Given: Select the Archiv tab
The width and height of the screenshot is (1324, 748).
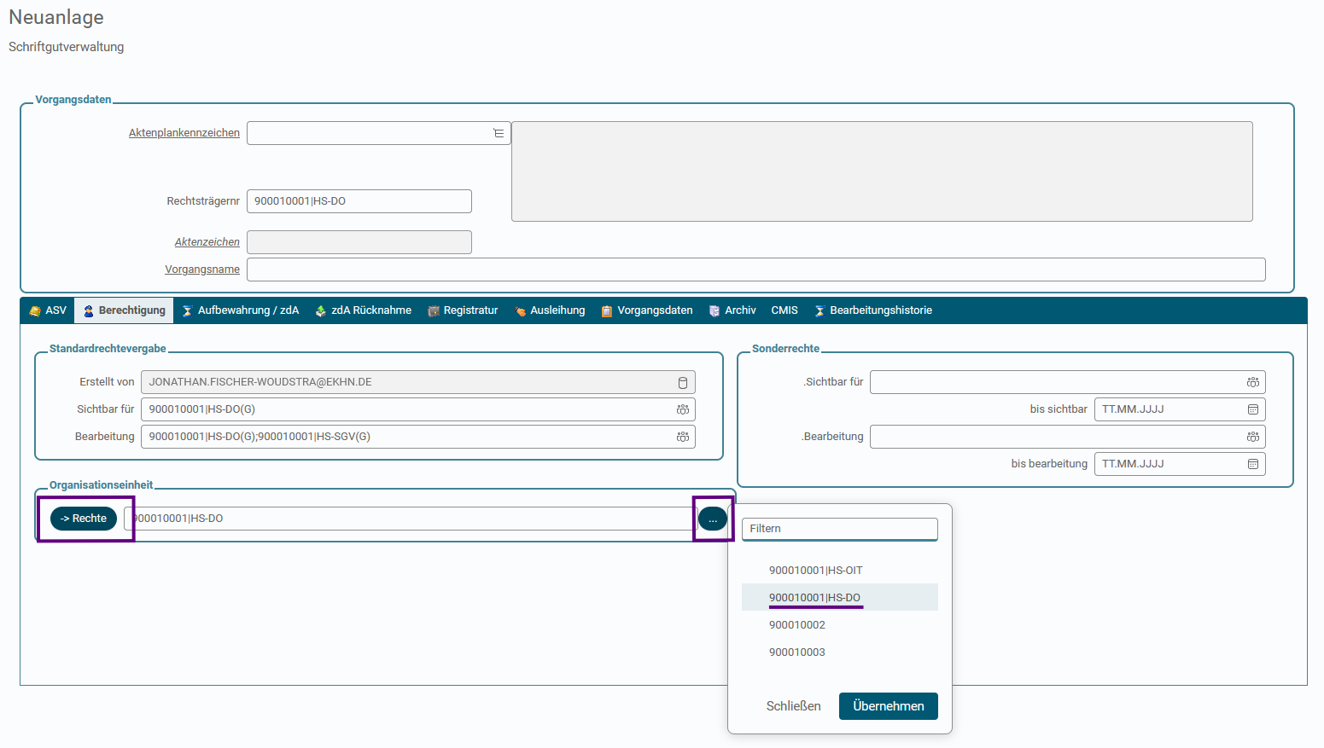Looking at the screenshot, I should (732, 310).
